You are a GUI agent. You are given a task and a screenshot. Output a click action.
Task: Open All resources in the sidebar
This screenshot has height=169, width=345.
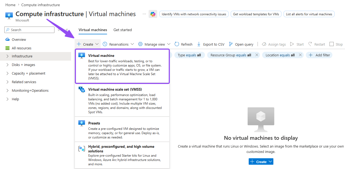21,48
